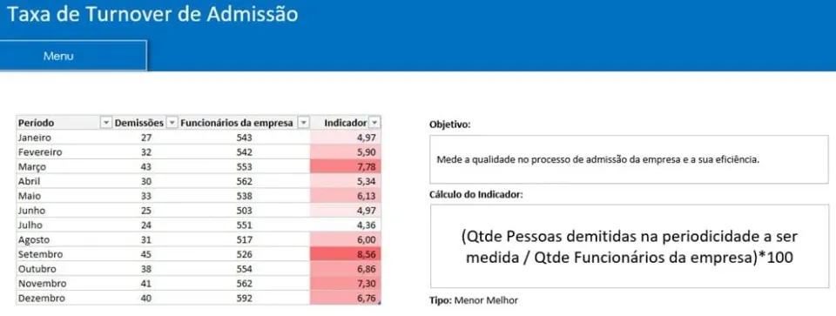Click the Tipo: Menor Melhor label
This screenshot has width=836, height=316.
coord(474,300)
